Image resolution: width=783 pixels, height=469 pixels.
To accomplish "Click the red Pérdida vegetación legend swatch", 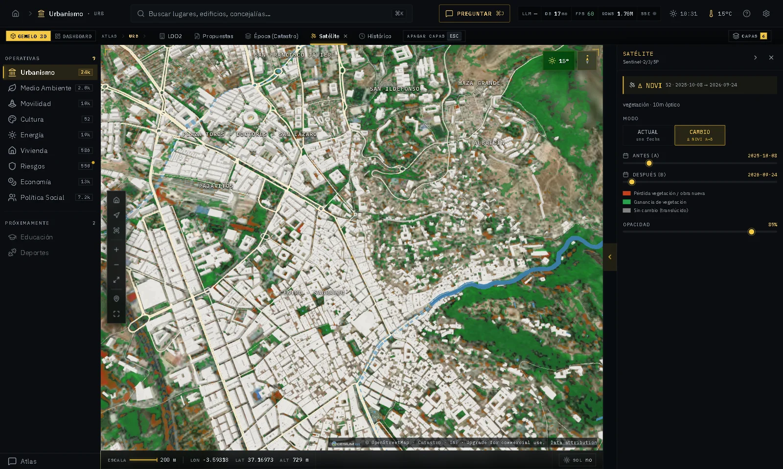I will (627, 193).
